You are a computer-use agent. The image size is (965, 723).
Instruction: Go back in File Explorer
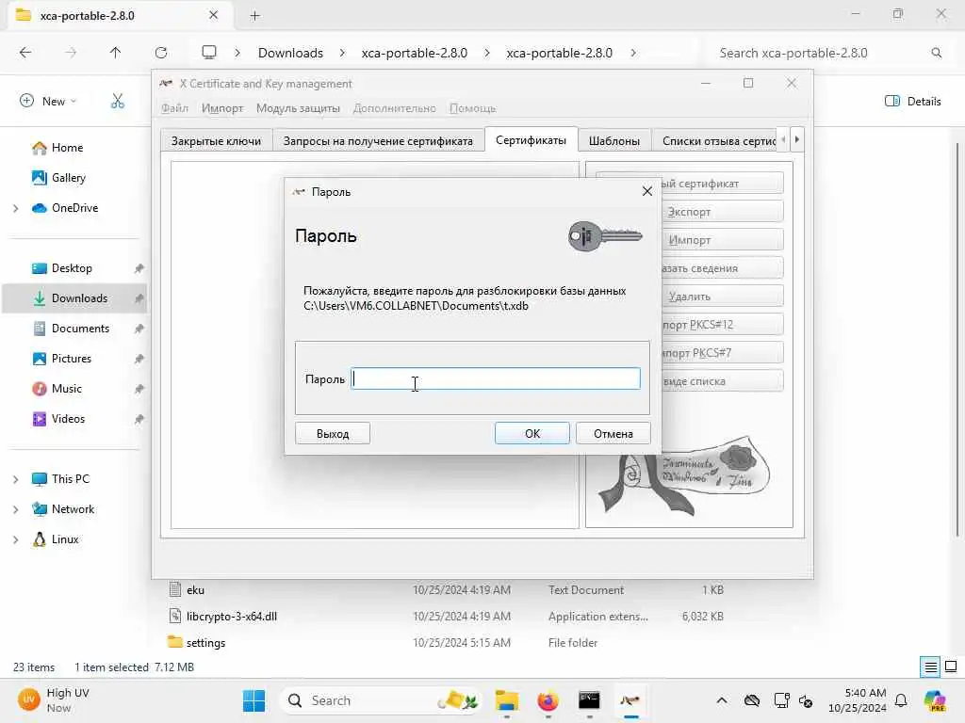pos(25,53)
